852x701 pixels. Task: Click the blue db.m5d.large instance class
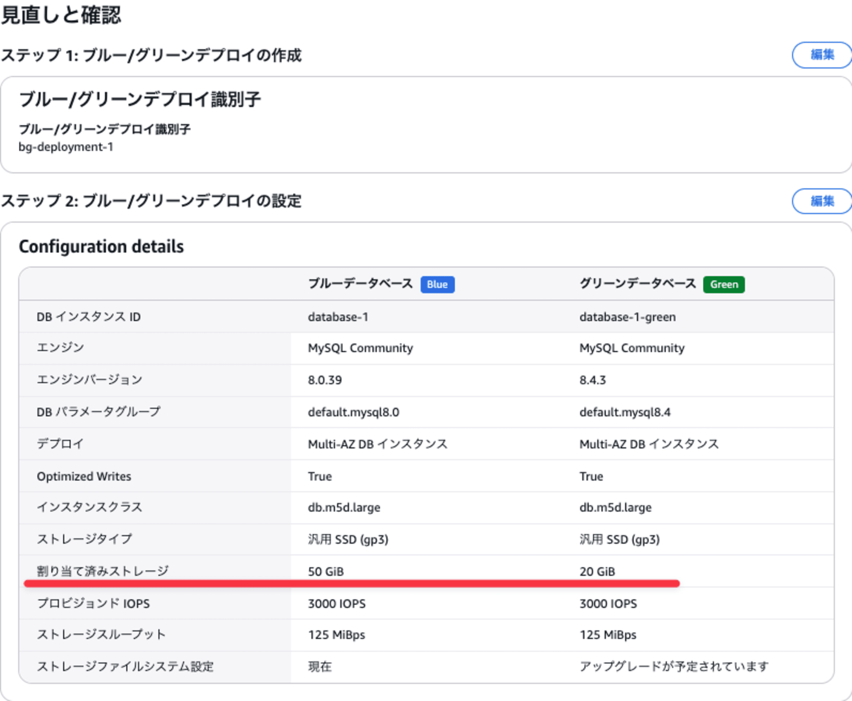[x=344, y=508]
